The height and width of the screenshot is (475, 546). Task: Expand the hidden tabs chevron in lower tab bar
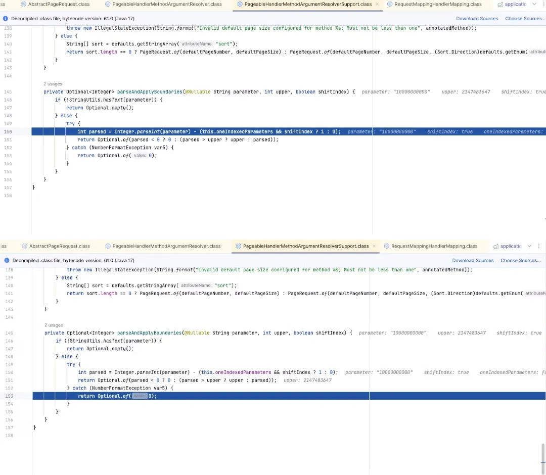click(x=529, y=246)
